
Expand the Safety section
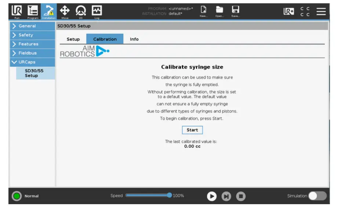tap(33, 35)
